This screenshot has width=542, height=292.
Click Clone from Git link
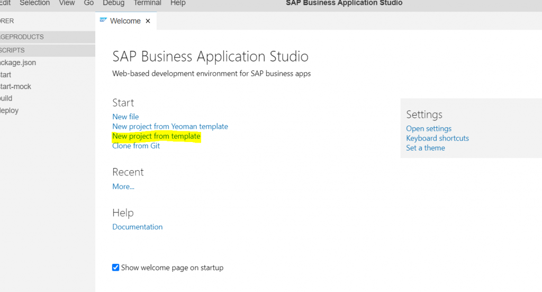click(x=136, y=146)
